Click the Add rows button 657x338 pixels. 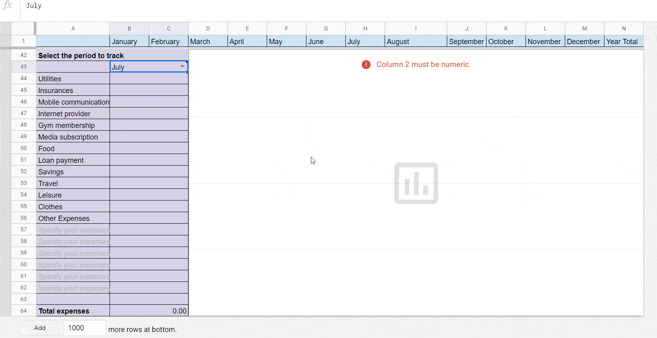coord(40,328)
